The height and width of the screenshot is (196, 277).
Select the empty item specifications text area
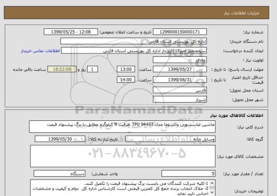pos(123,156)
